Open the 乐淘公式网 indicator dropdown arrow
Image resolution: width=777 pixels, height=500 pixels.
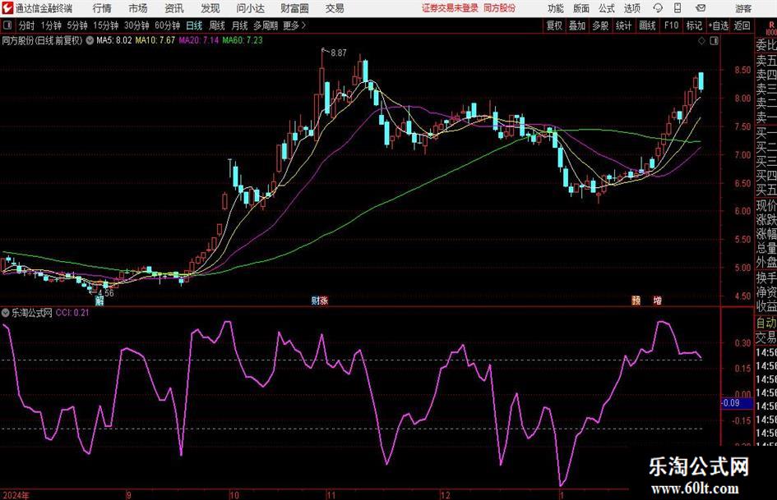(6, 312)
